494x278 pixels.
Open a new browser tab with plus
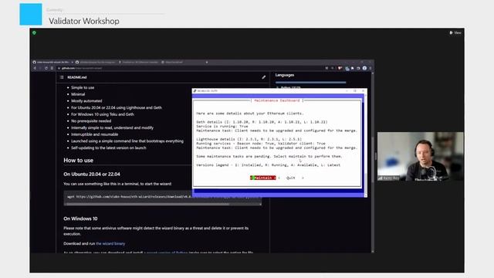coord(207,62)
